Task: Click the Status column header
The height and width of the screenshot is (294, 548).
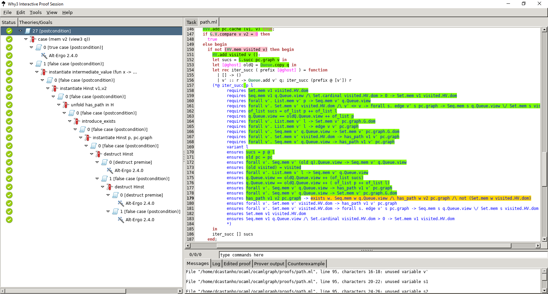Action: pyautogui.click(x=9, y=22)
